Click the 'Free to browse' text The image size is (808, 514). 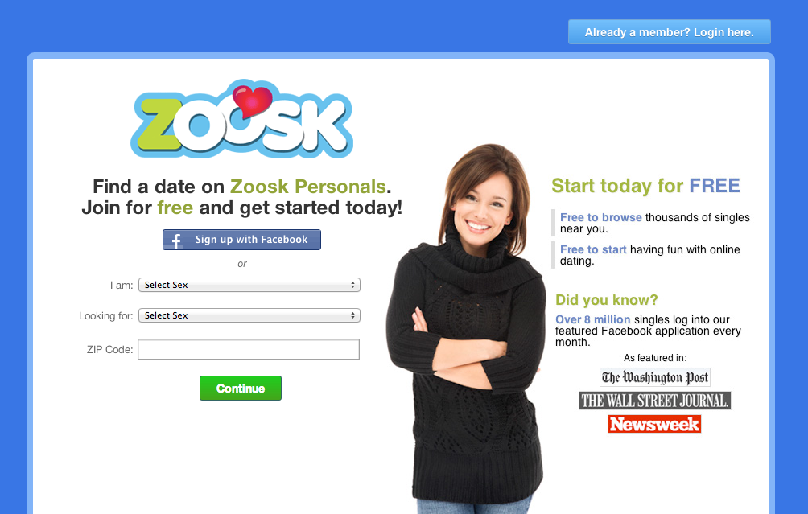coord(601,217)
